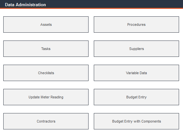Choose Update Meter Reading
183x133 pixels.
[x=46, y=97]
